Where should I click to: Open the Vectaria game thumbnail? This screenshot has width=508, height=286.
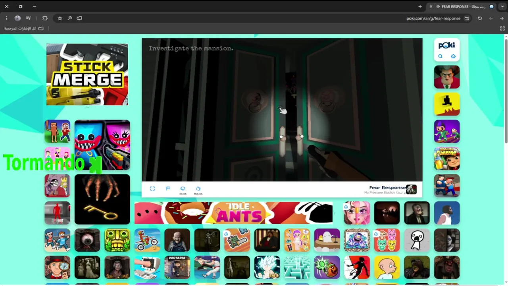pos(177,267)
